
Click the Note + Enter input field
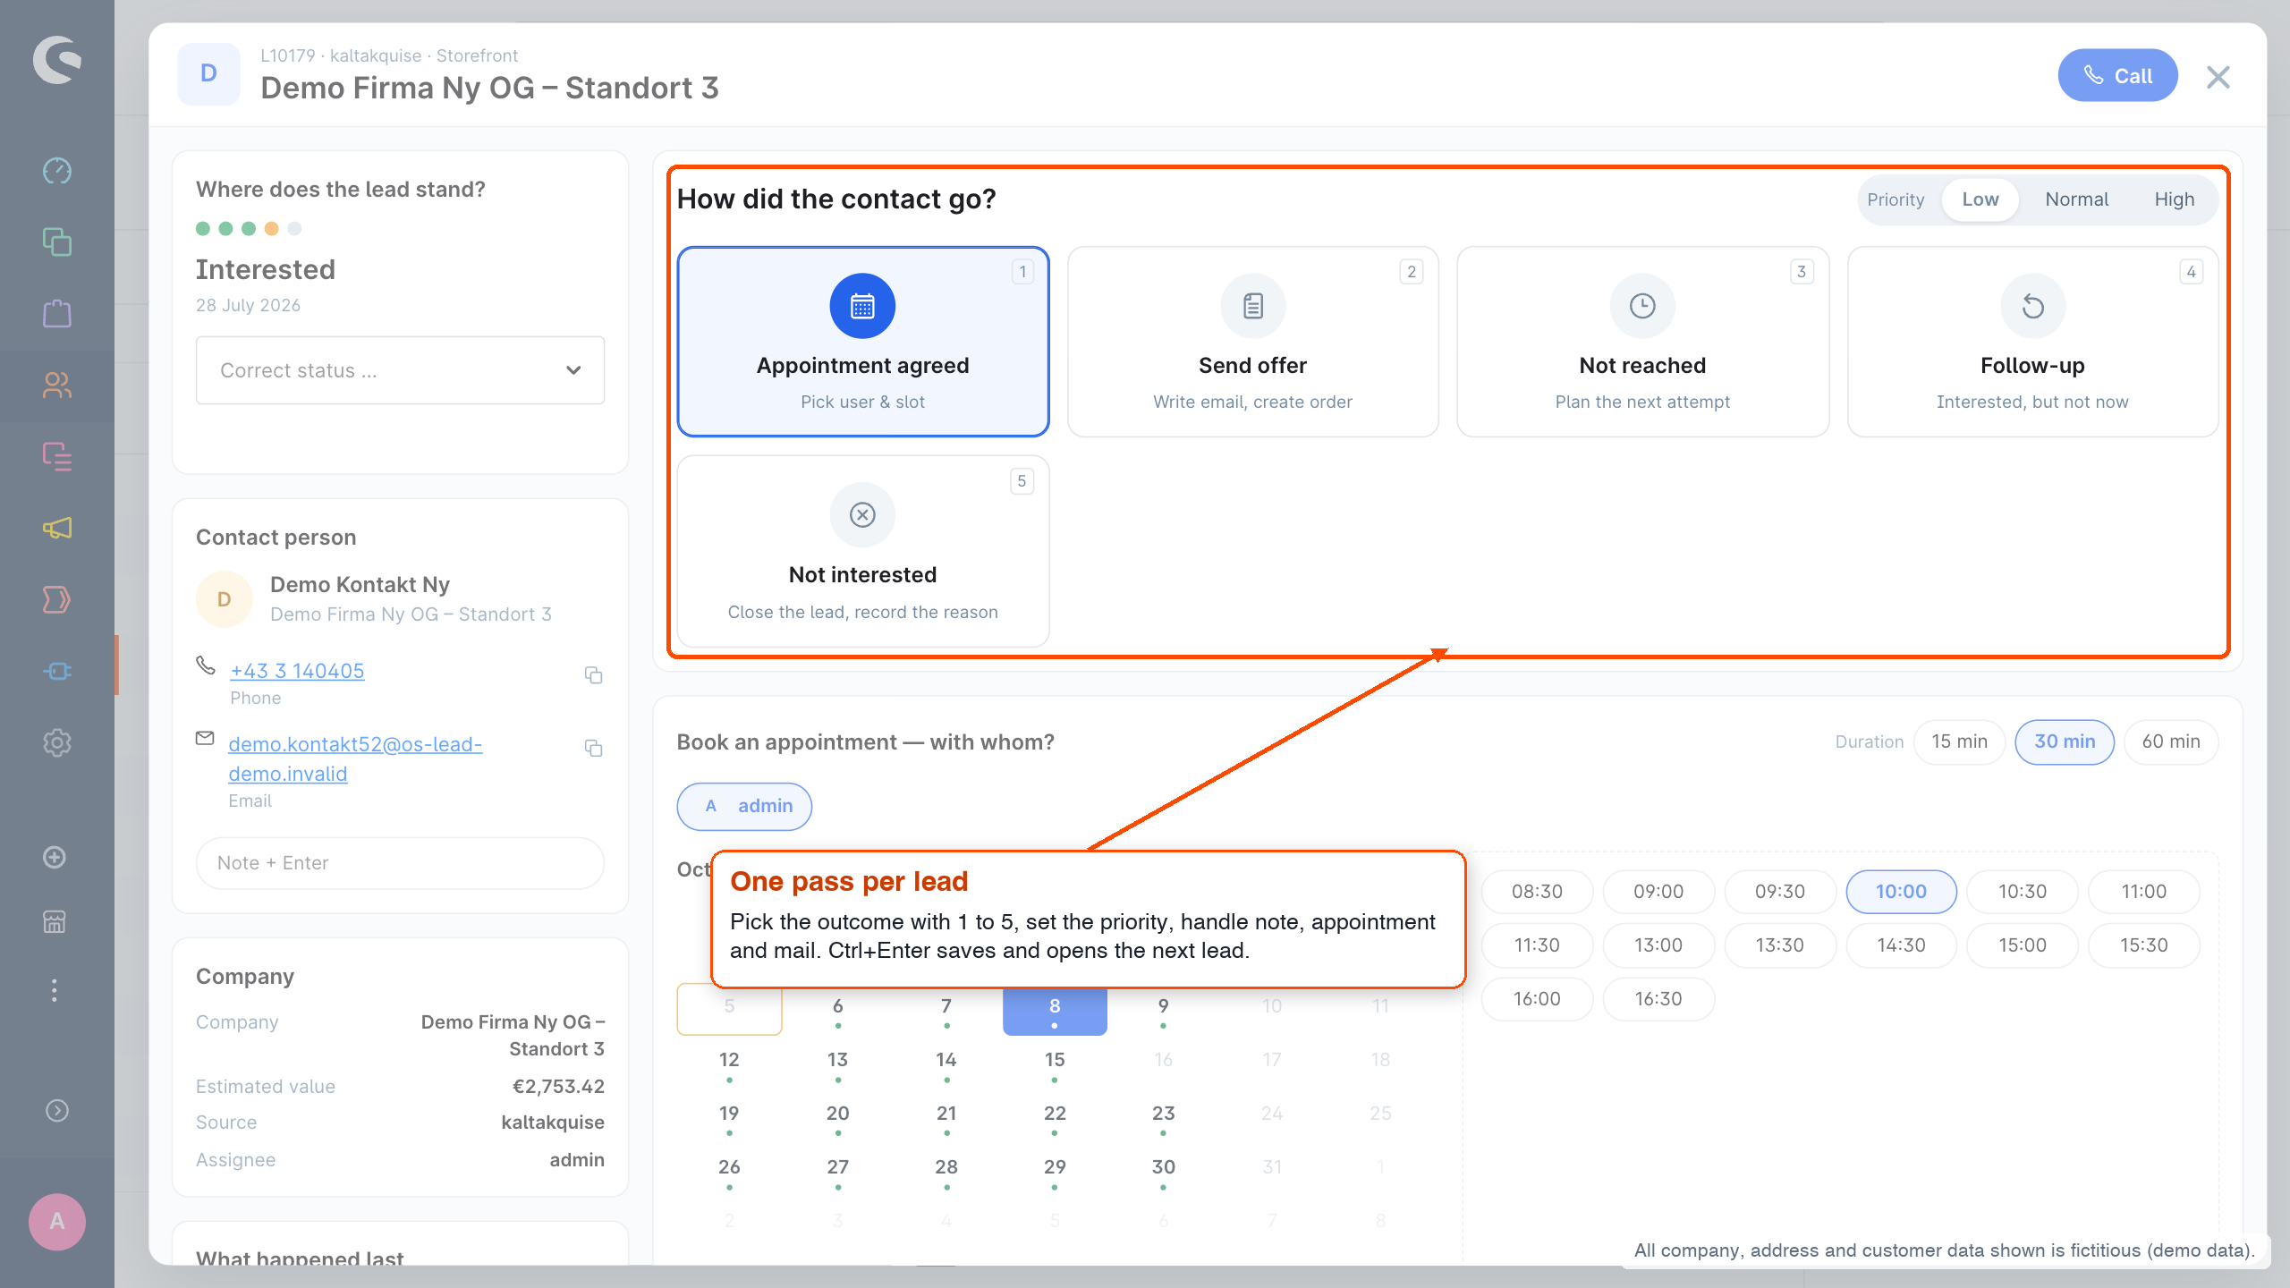tap(400, 863)
